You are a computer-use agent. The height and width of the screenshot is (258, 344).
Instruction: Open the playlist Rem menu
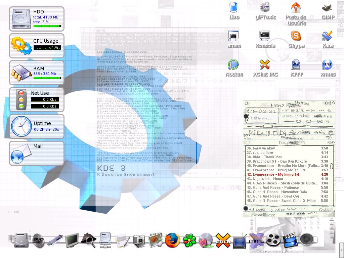[x=260, y=210]
